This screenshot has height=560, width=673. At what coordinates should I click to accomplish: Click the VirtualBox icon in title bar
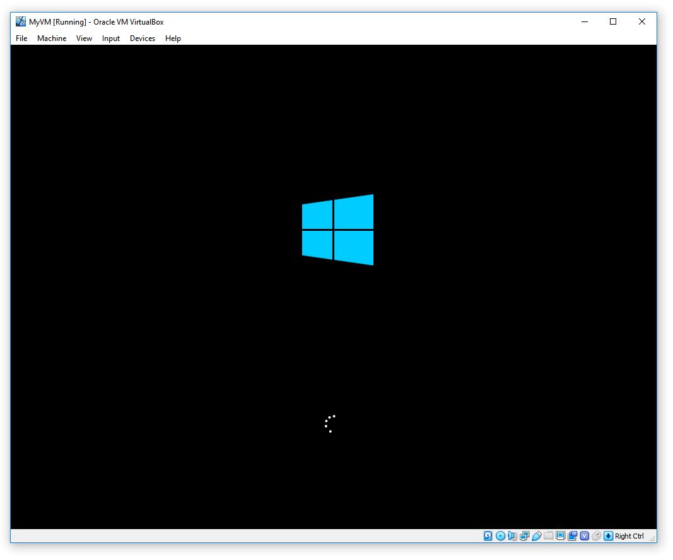(x=21, y=21)
